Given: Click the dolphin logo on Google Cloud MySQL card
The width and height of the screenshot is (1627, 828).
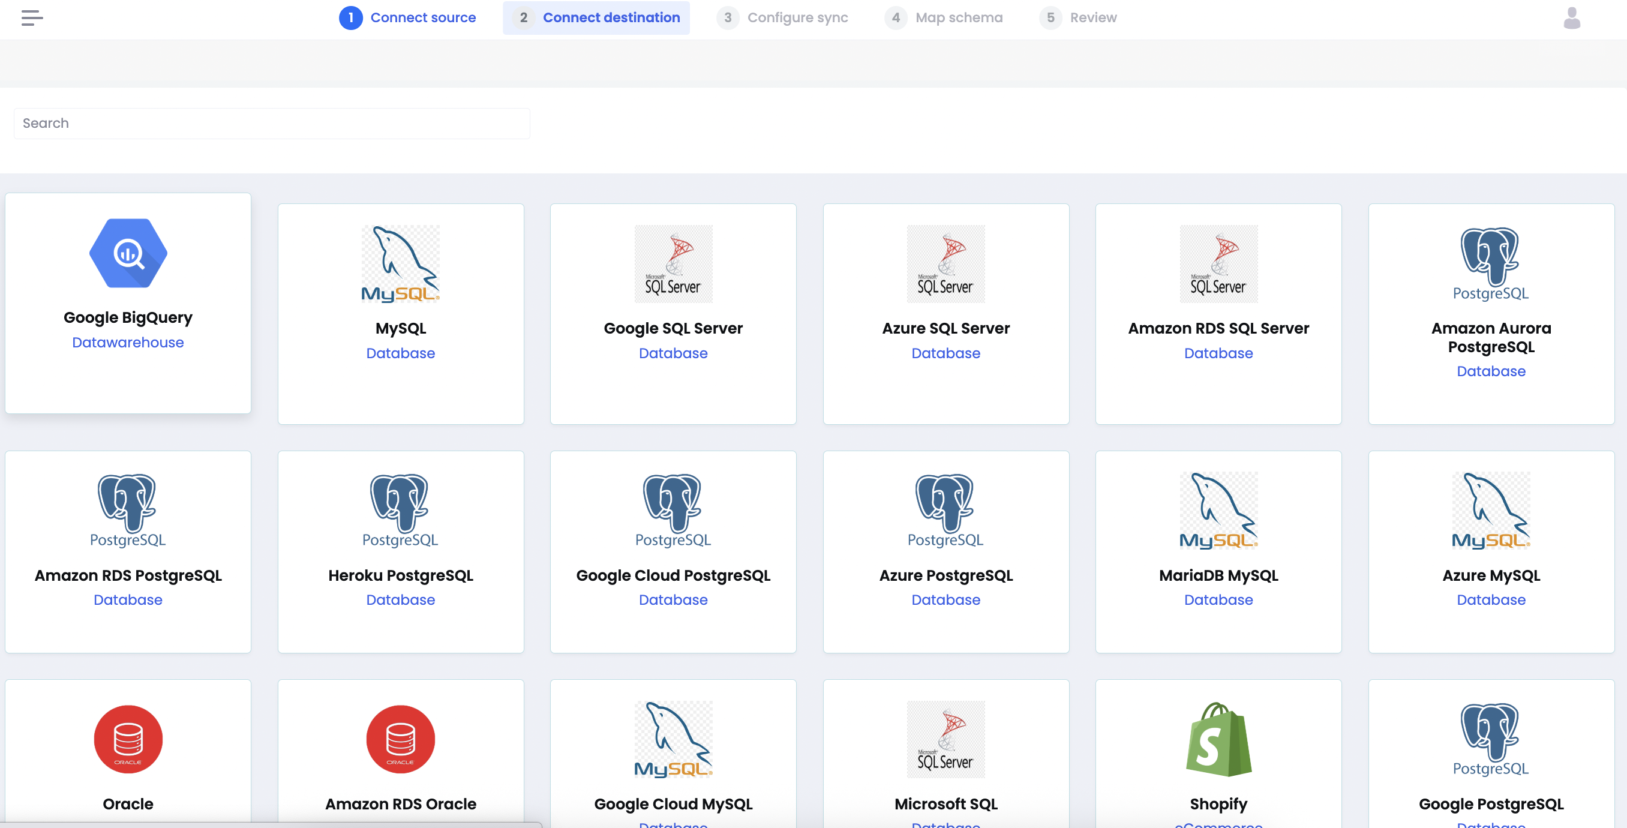Looking at the screenshot, I should click(x=673, y=739).
